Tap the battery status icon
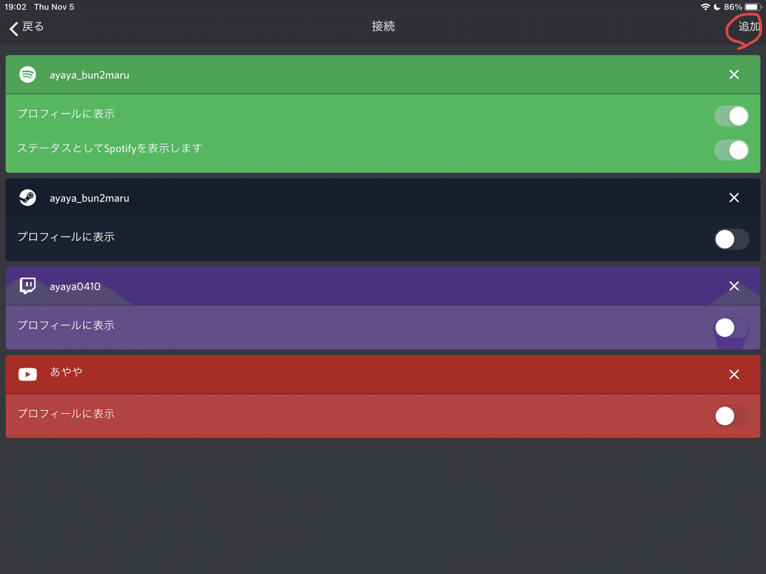 (x=753, y=7)
